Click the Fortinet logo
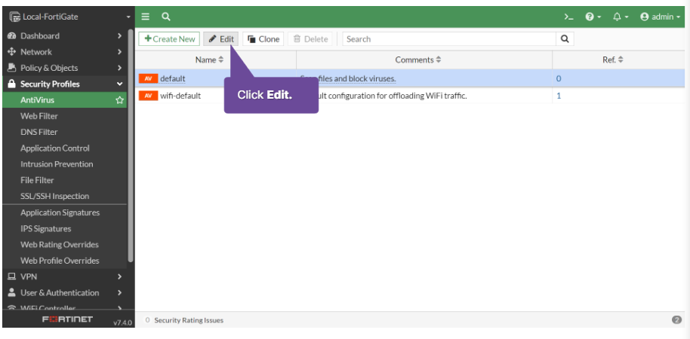The image size is (690, 339). (x=67, y=319)
